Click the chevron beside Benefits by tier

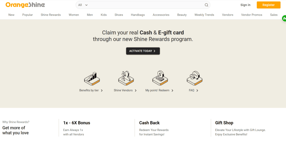102,90
